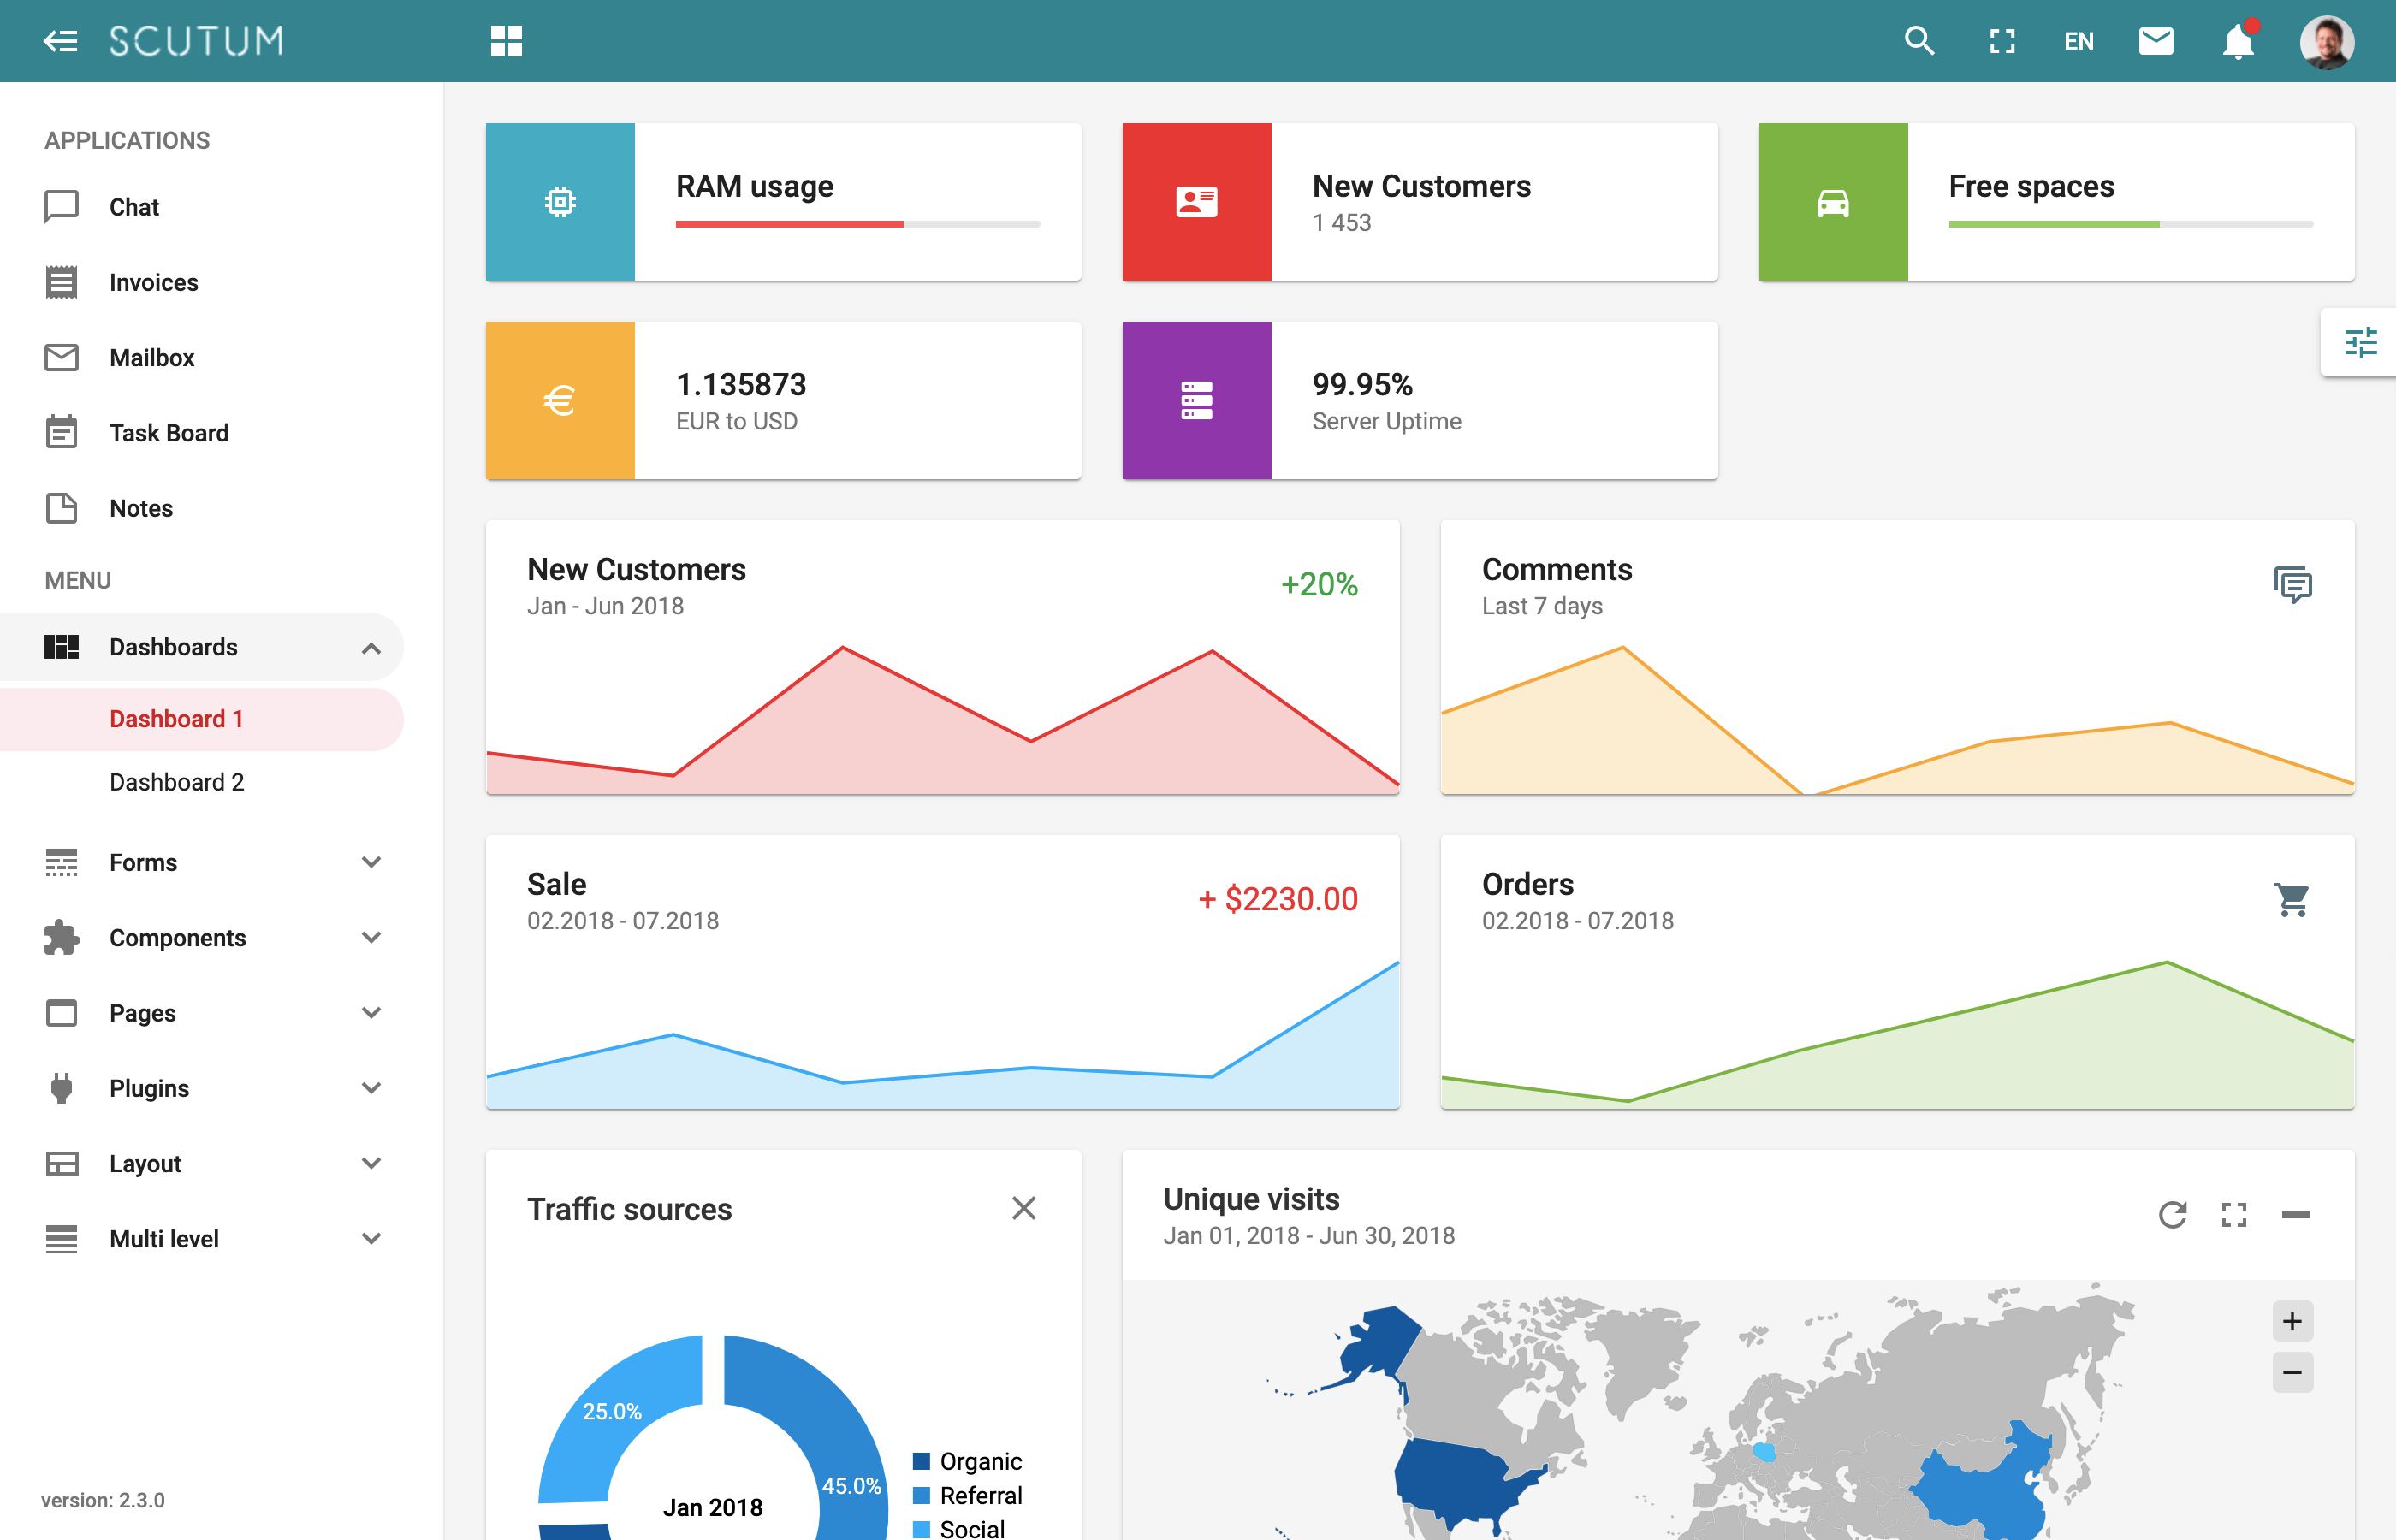Click the comments icon on Comments card
The width and height of the screenshot is (2396, 1540).
click(x=2292, y=585)
